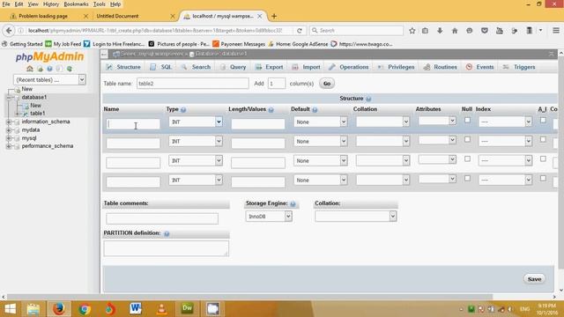
Task: Reload page using address bar refresh icon
Action: 300,31
